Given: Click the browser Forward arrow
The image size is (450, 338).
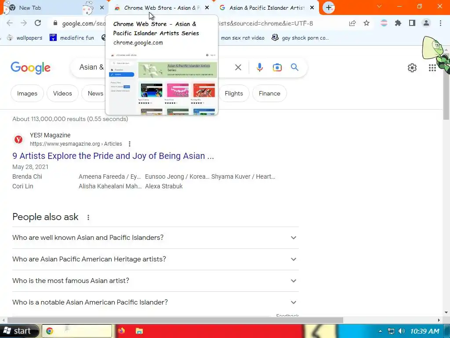Looking at the screenshot, I should (24, 23).
